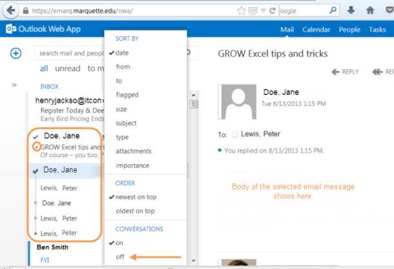Click the search magnifier icon in browser
Image resolution: width=394 pixels, height=269 pixels.
pyautogui.click(x=333, y=10)
